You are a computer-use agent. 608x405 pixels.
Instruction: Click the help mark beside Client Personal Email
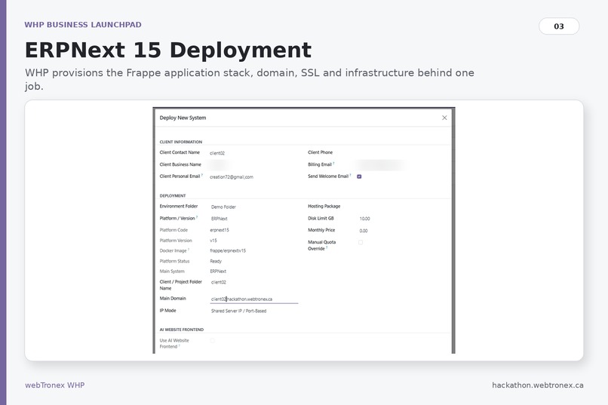[202, 175]
